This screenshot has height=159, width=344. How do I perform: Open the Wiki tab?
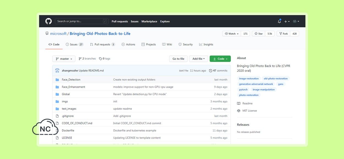[167, 44]
